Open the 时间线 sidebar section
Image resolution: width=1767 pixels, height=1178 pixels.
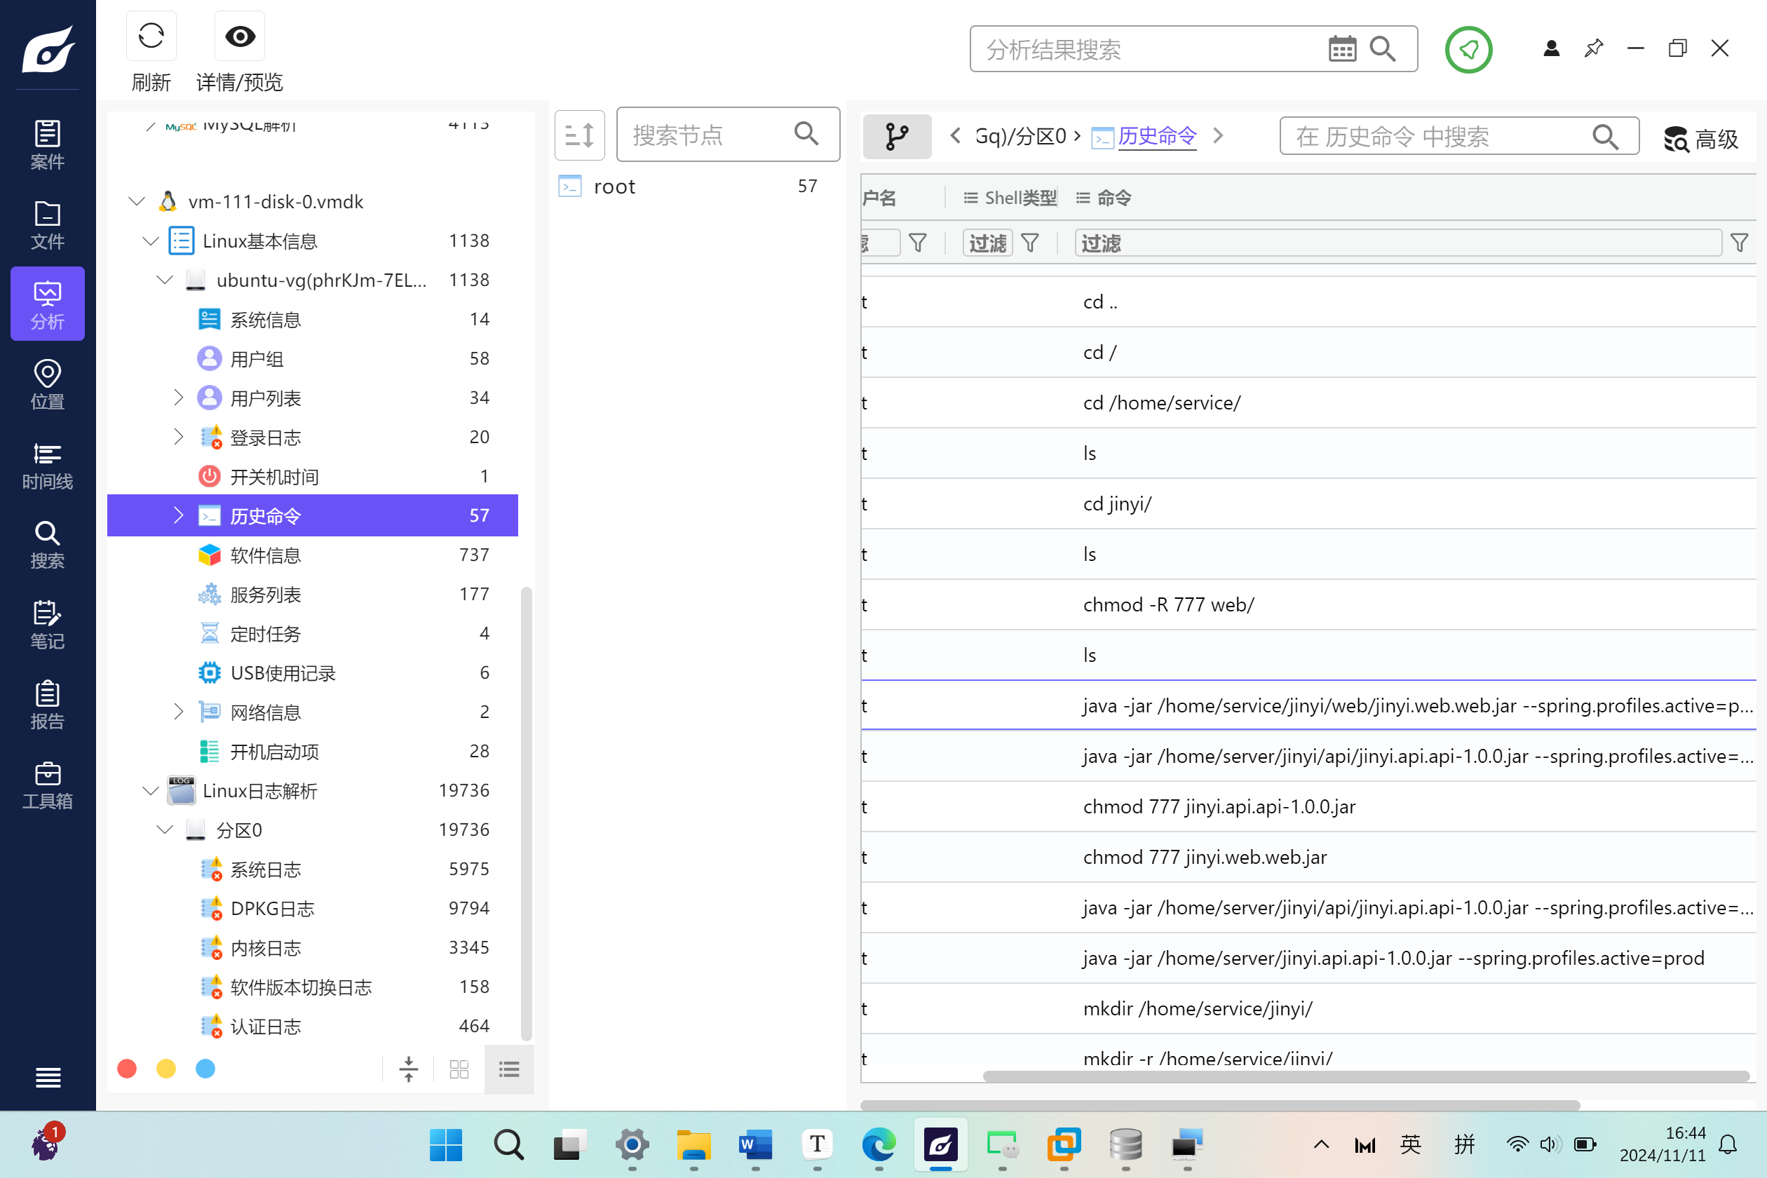coord(48,465)
